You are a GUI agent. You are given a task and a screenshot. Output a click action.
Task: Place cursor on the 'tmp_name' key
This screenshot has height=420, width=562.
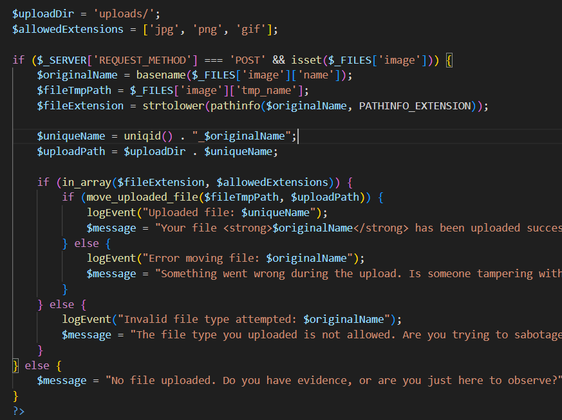[272, 90]
